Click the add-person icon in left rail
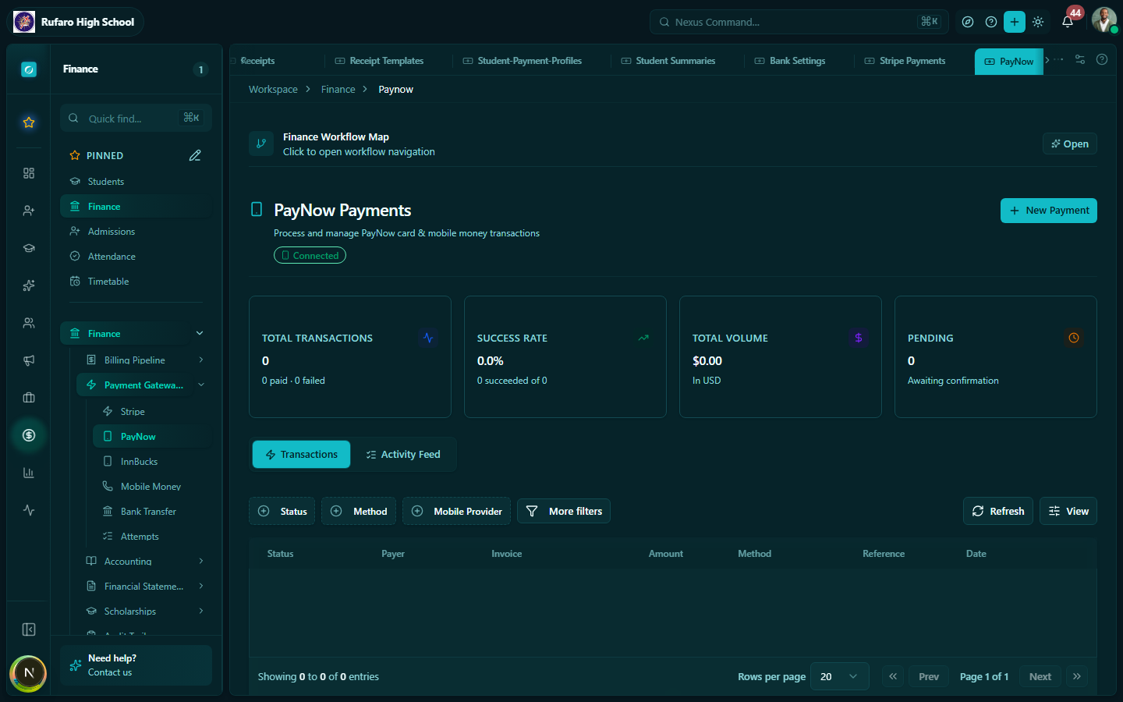The image size is (1123, 702). point(29,211)
